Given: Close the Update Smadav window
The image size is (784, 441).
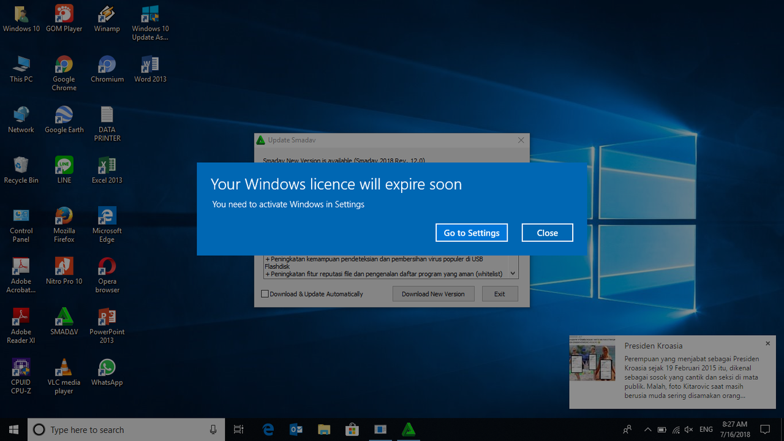Looking at the screenshot, I should (x=521, y=140).
